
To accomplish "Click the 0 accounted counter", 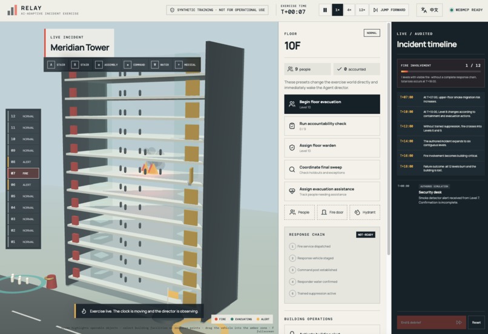I will [357, 69].
